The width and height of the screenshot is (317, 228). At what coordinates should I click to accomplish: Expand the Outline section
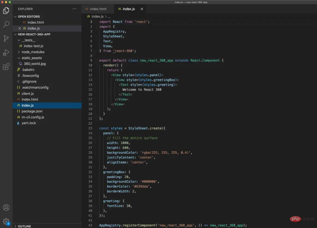pyautogui.click(x=24, y=226)
